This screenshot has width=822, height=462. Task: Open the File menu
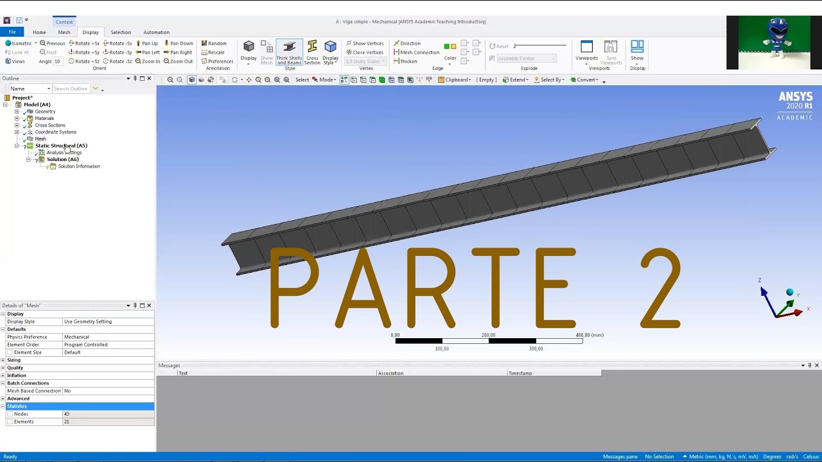[x=12, y=32]
